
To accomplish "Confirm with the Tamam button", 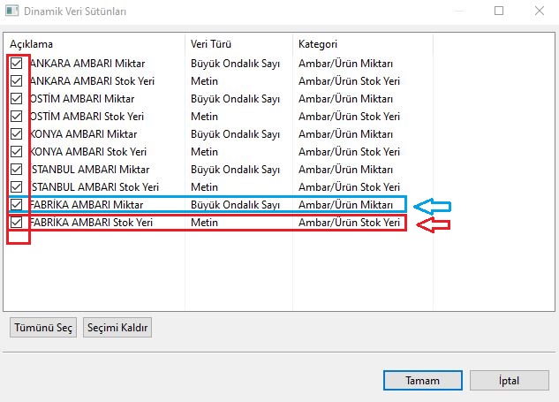I will point(422,380).
